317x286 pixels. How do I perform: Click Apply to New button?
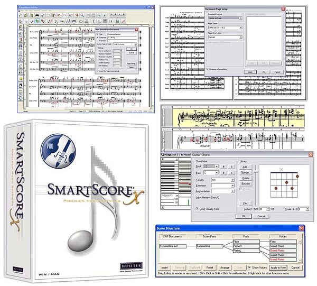pos(278,267)
